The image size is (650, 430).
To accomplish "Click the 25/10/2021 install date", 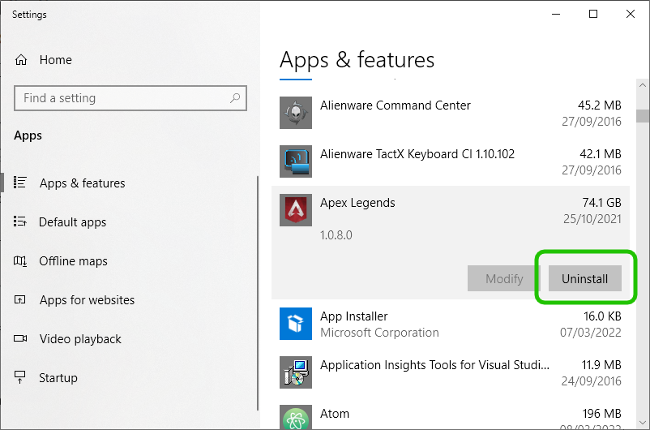I will [592, 219].
